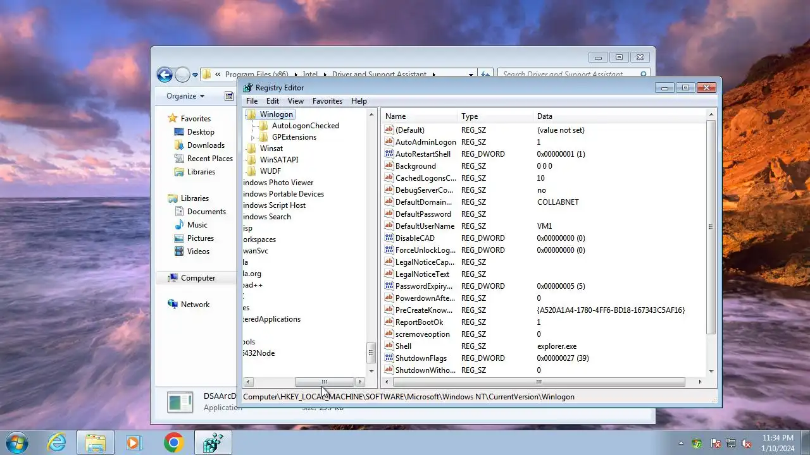Select the RegisteredApplications key
Image resolution: width=810 pixels, height=455 pixels.
tap(272, 319)
